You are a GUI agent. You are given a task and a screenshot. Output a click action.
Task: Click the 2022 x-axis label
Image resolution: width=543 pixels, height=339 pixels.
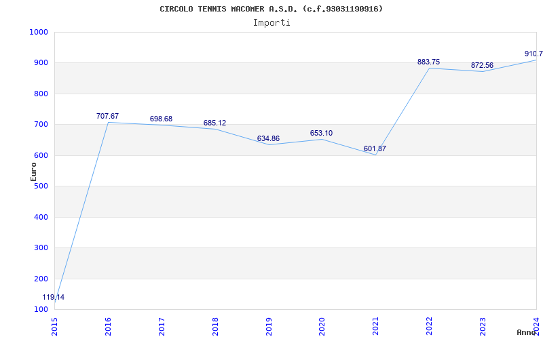click(430, 327)
